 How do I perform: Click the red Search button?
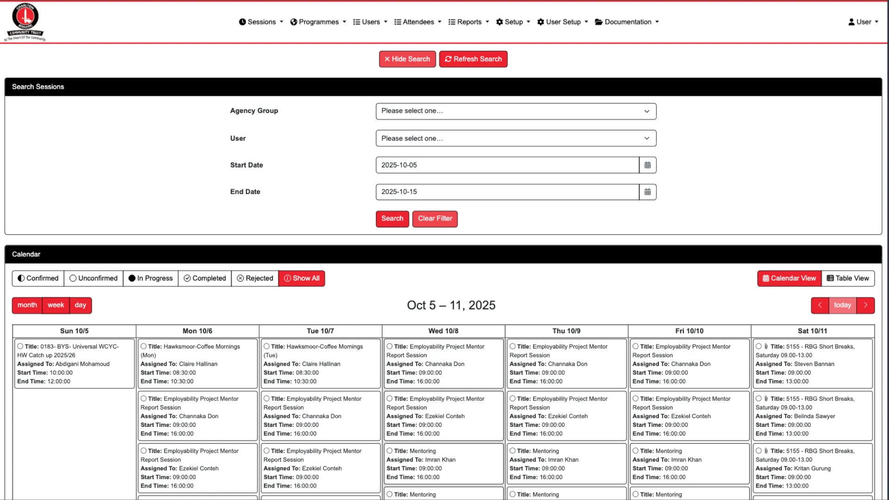[x=392, y=219]
